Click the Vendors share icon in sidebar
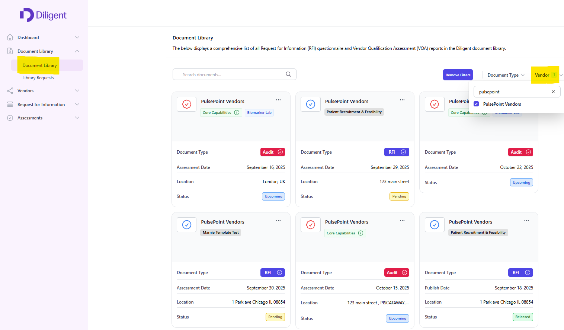The image size is (564, 330). [x=10, y=90]
